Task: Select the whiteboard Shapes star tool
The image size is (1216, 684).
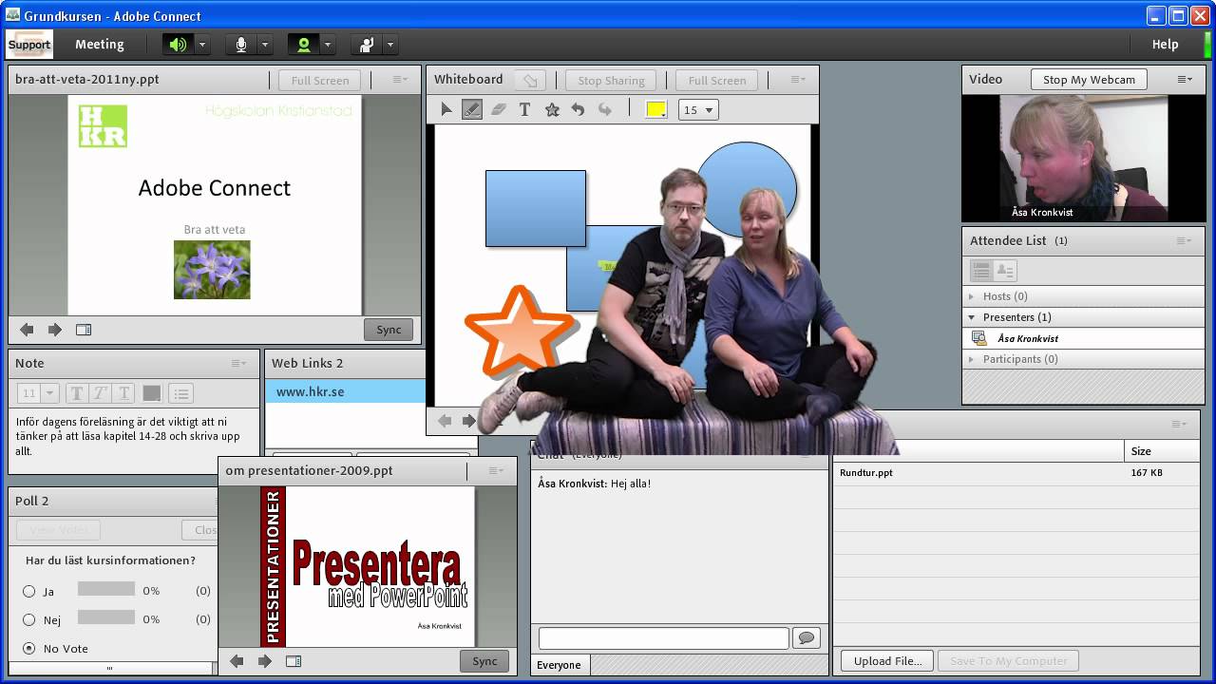Action: click(552, 109)
